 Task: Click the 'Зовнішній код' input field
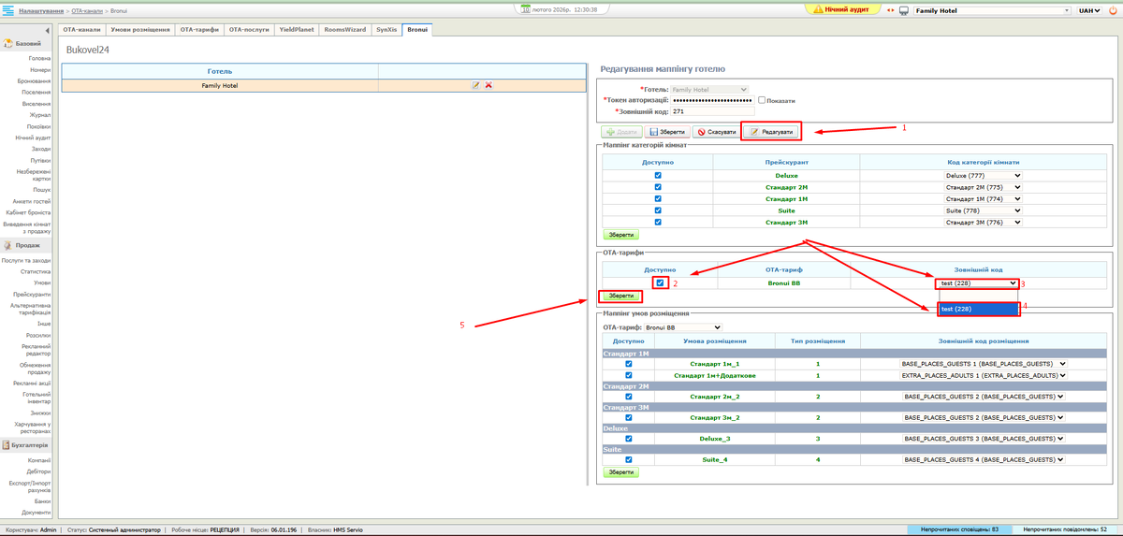tap(711, 111)
